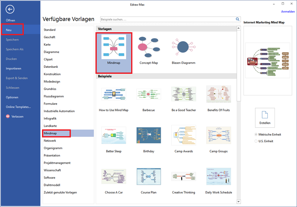This screenshot has width=297, height=207.
Task: Open the Be a Good Teacher example
Action: tap(184, 94)
